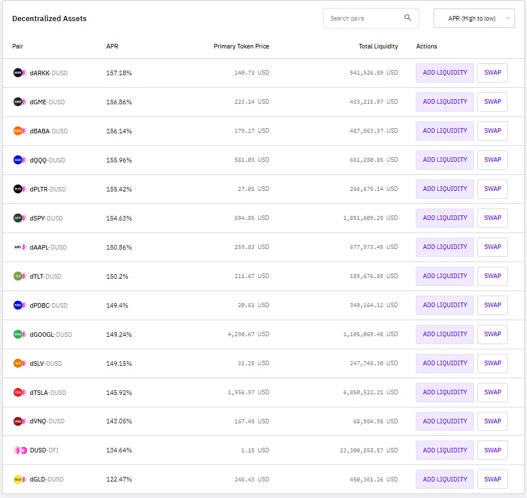Add liquidity to the dARKK-DUSD pair
527x498 pixels.
[444, 72]
